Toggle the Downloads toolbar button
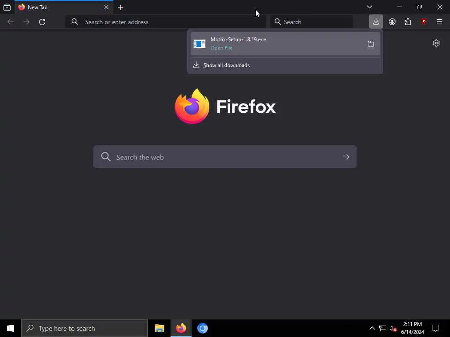Screen dimensions: 450x337 (x=376, y=22)
